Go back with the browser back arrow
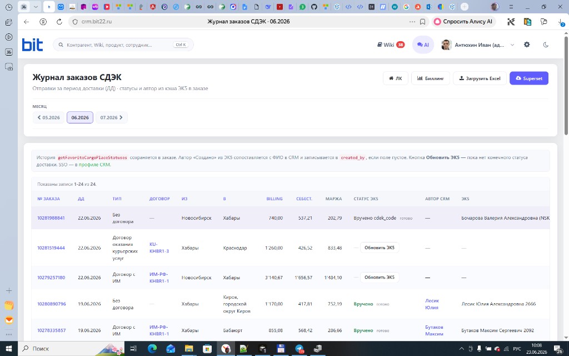This screenshot has width=569, height=356. click(26, 22)
